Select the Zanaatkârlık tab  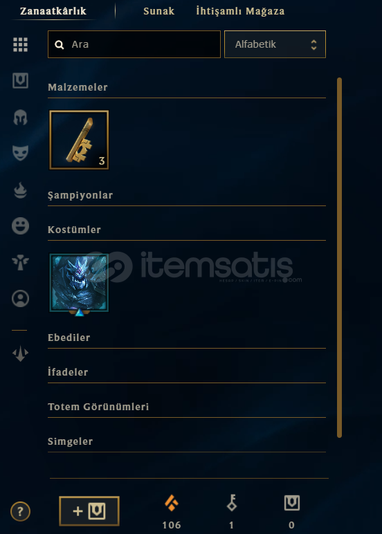pyautogui.click(x=53, y=11)
